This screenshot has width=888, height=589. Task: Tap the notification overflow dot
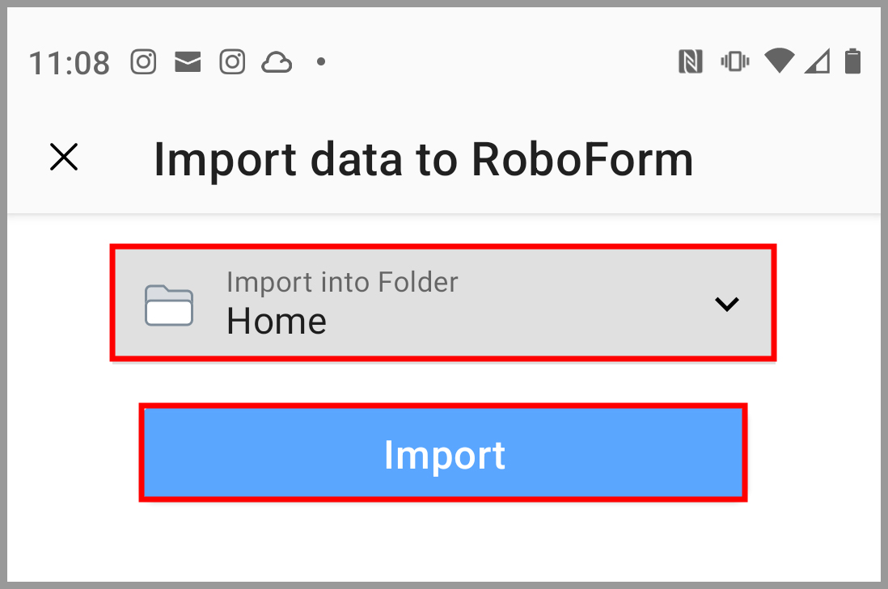tap(321, 61)
